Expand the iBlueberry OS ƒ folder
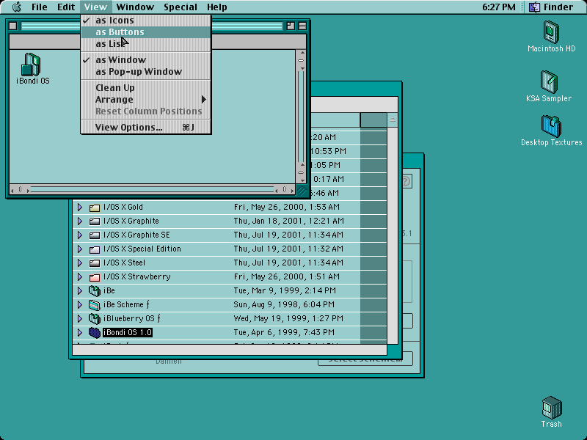This screenshot has height=440, width=587. tap(79, 318)
